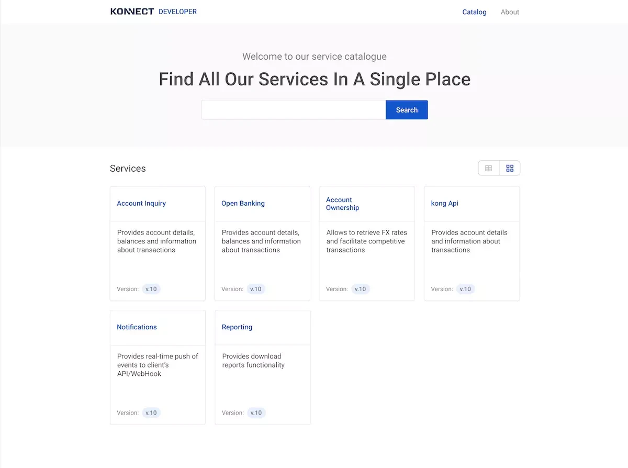Open the kong Api service

coord(444,203)
